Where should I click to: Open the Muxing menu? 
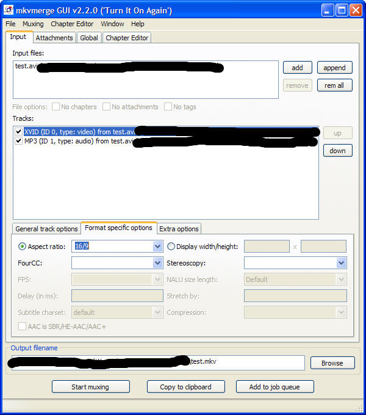[33, 24]
